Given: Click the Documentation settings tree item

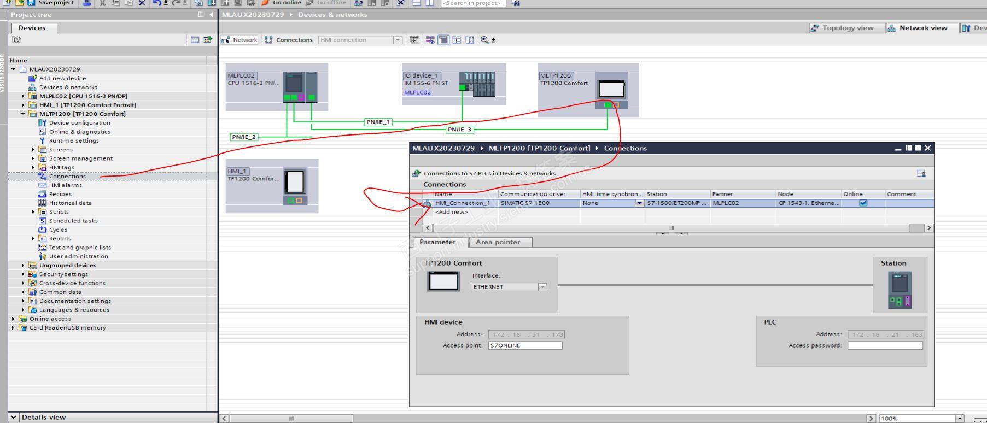Looking at the screenshot, I should pos(75,301).
